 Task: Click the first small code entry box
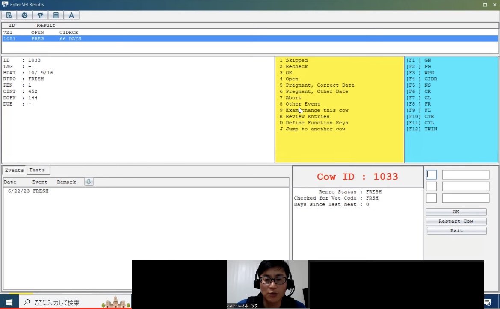pyautogui.click(x=432, y=174)
